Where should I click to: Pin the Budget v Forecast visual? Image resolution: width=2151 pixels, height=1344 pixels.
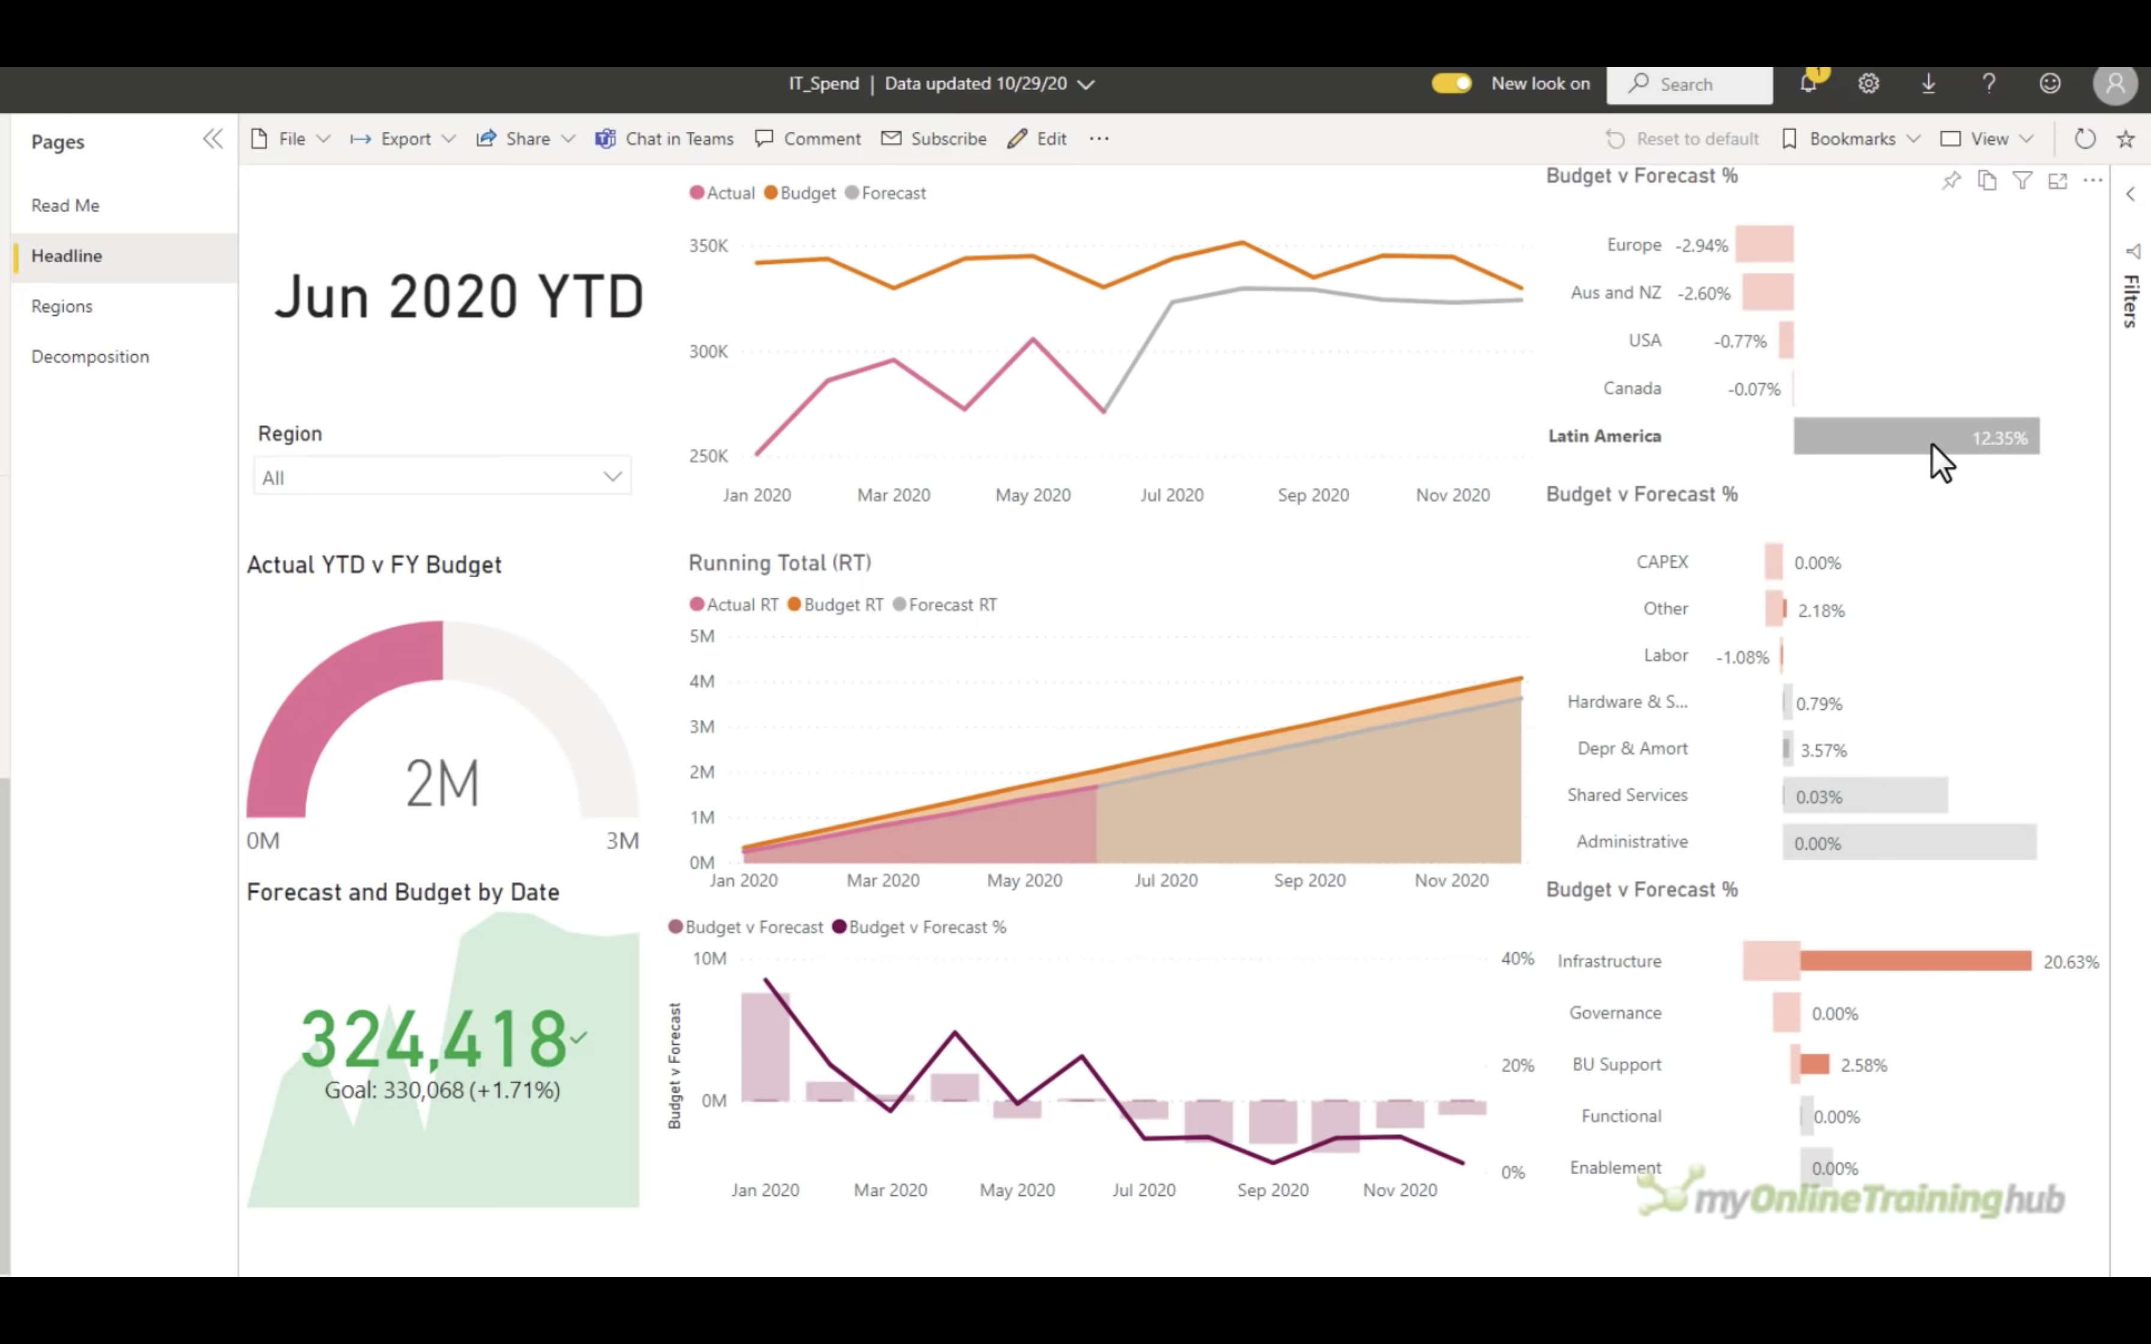click(x=1951, y=181)
